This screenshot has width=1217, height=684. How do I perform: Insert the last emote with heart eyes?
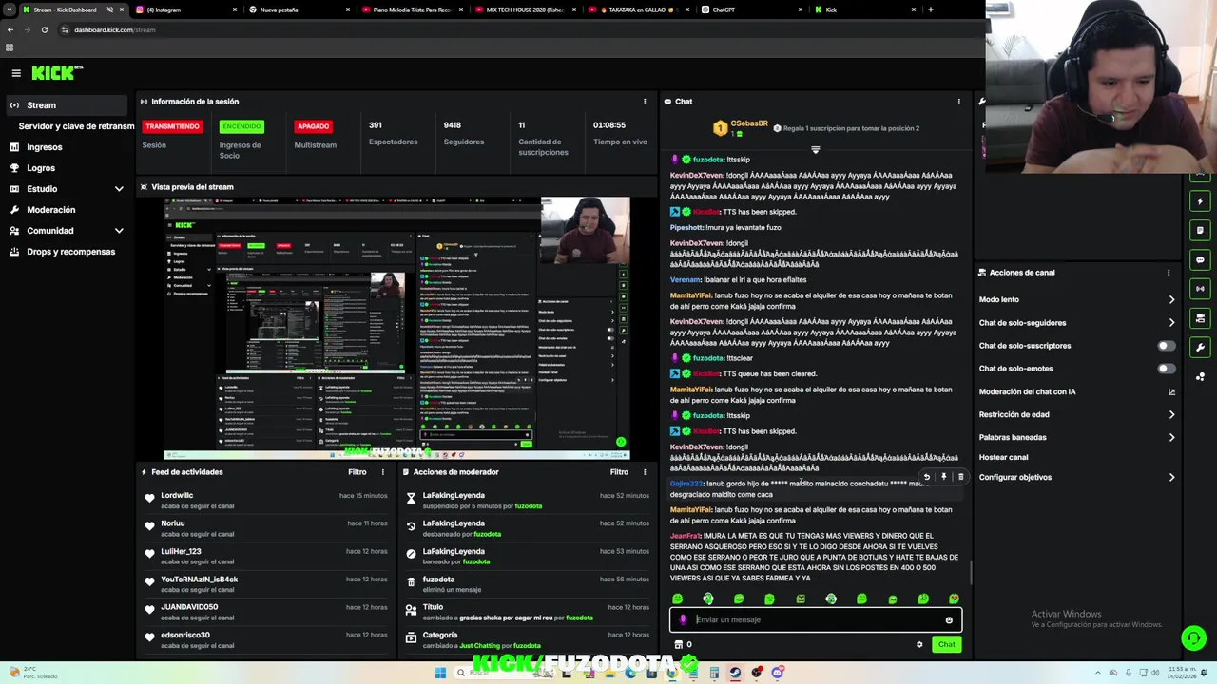(x=954, y=598)
